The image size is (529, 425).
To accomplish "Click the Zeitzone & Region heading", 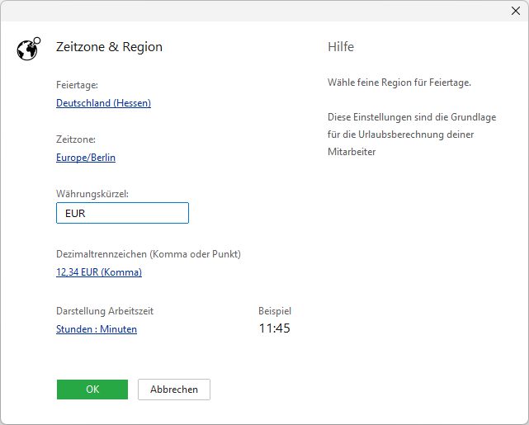I will click(109, 47).
